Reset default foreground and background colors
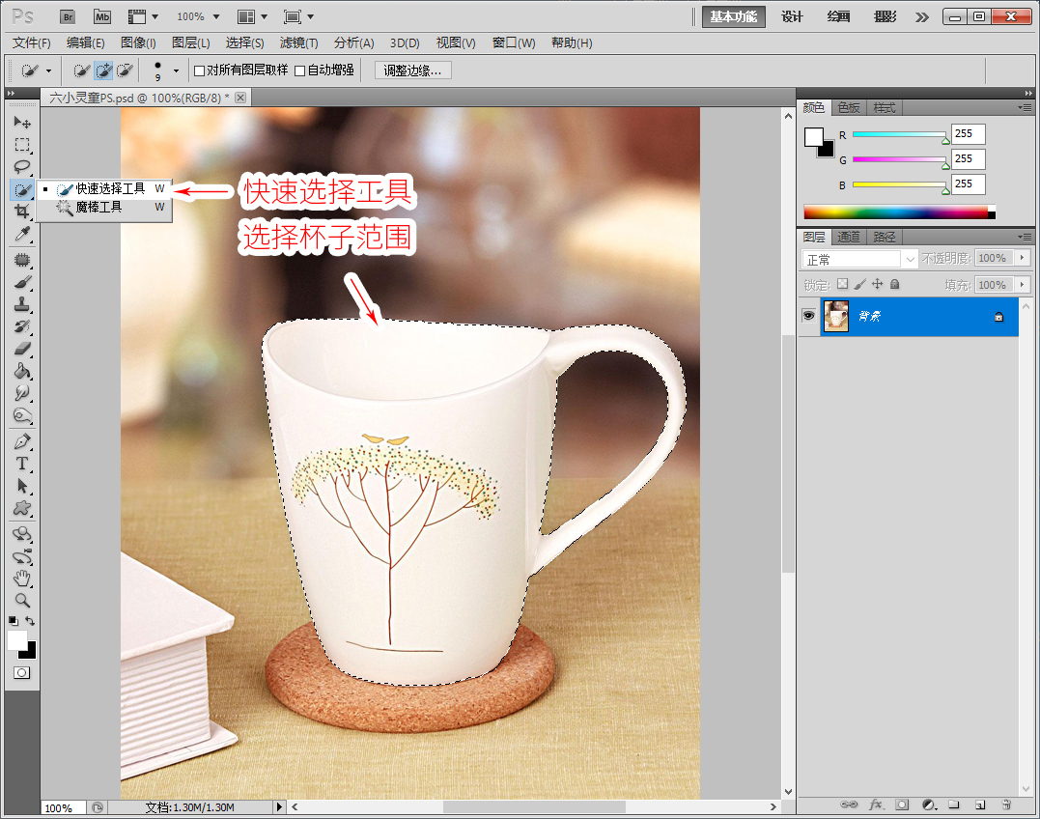 click(14, 621)
